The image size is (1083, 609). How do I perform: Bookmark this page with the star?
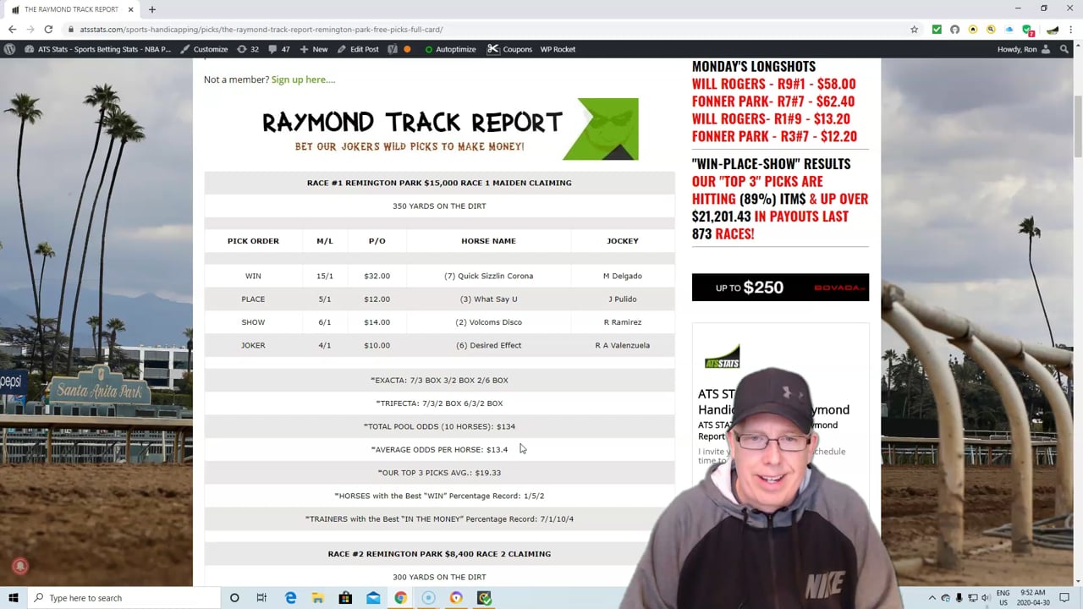914,29
